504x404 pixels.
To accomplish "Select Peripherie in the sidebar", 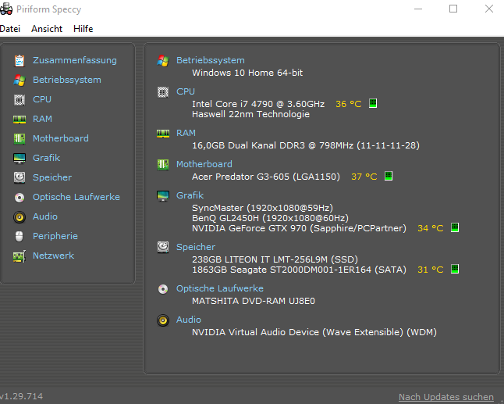I will click(x=55, y=236).
